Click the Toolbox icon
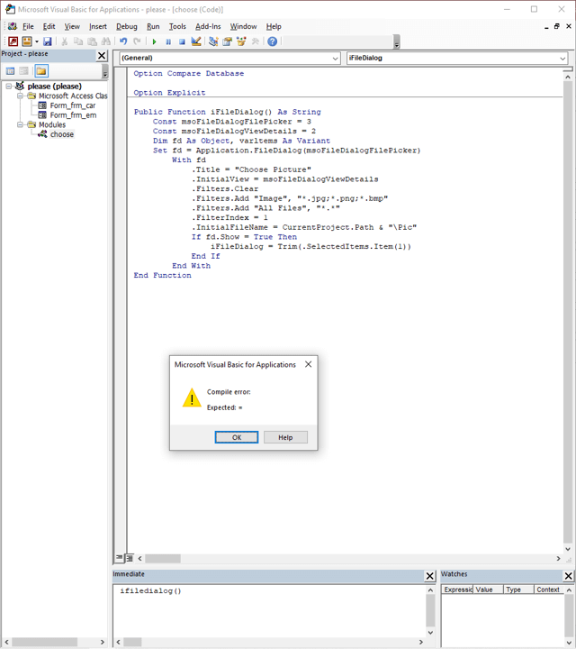 (x=256, y=41)
